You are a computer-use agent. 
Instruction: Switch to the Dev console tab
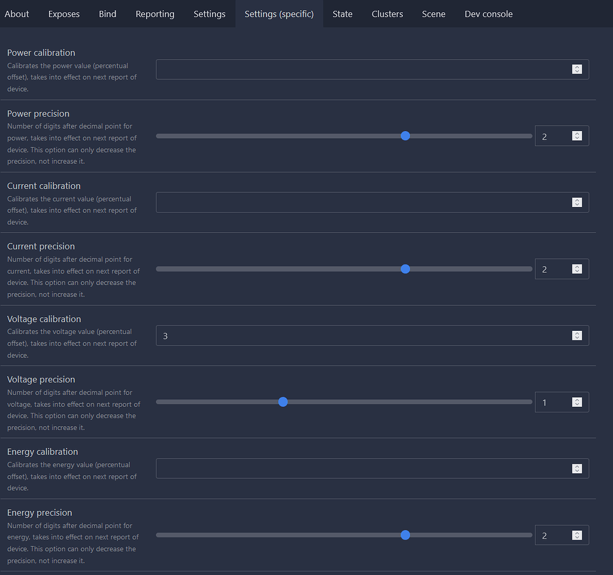click(488, 13)
